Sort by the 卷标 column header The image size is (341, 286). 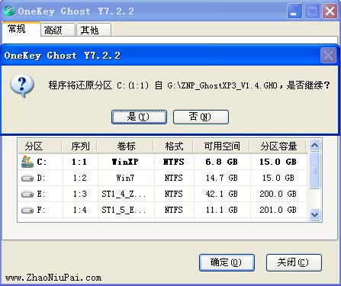126,146
